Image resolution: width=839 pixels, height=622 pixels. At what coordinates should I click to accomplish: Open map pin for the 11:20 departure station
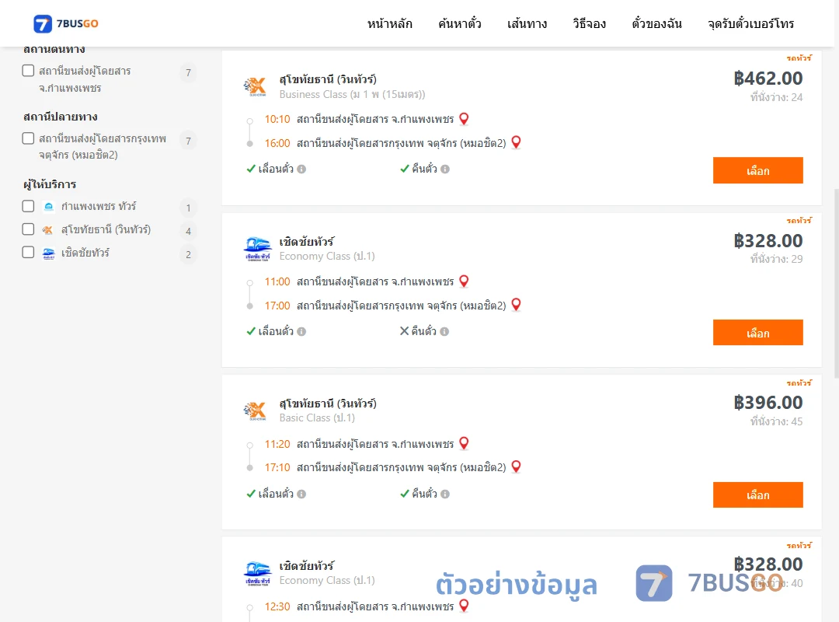[x=464, y=444]
